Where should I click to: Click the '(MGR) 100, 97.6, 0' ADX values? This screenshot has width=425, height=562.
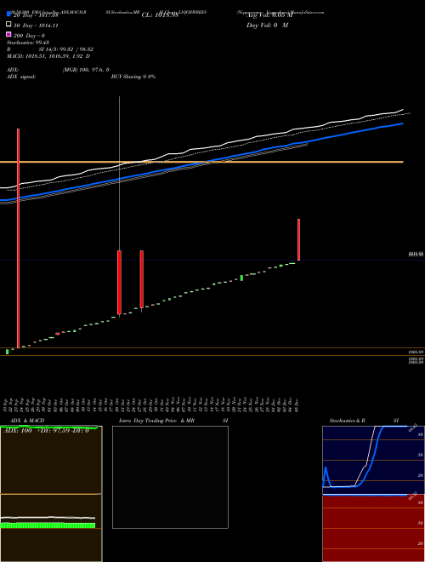[x=86, y=70]
